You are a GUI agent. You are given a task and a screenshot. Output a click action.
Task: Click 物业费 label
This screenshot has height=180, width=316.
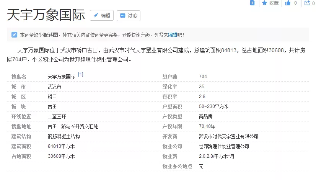pyautogui.click(x=170, y=156)
